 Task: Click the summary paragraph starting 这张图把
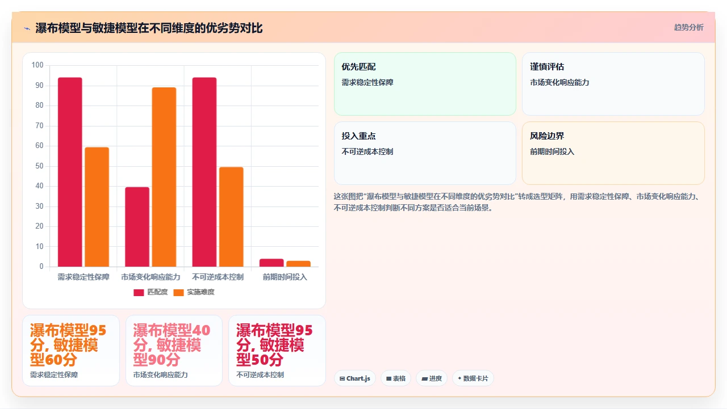pos(519,202)
